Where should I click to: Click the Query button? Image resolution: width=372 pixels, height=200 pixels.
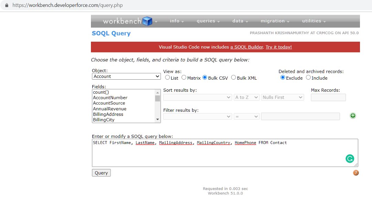[x=101, y=173]
